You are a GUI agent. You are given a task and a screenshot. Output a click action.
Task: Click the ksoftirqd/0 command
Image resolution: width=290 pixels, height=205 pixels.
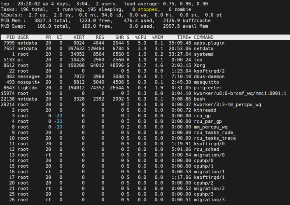click(x=209, y=144)
